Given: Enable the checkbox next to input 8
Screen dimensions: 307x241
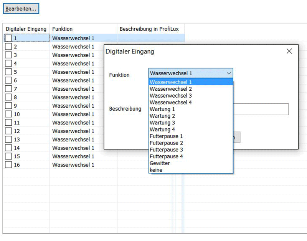Looking at the screenshot, I should point(9,97).
